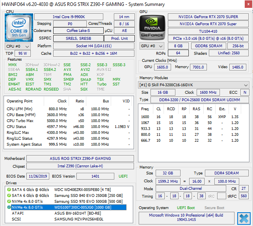Click the Intel Core i9-9900K name field

[69, 17]
